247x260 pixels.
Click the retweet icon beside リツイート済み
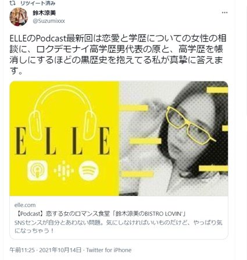tap(18, 3)
